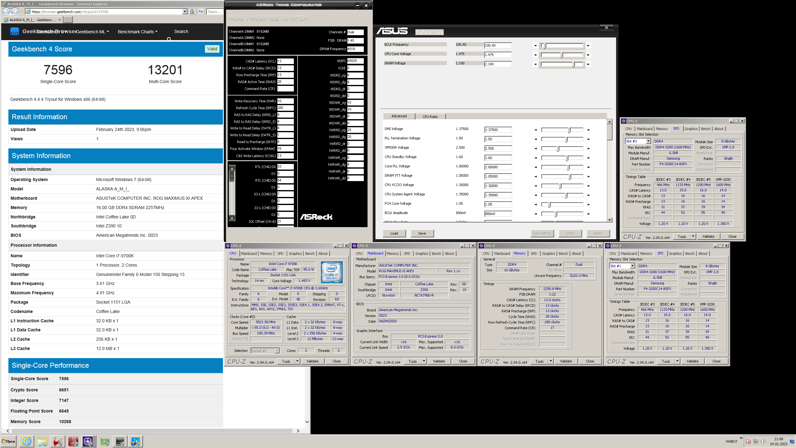Screen dimensions: 796x448
Task: Open Tools dropdown arrow in Memory CPU-Z window
Action: [x=551, y=361]
